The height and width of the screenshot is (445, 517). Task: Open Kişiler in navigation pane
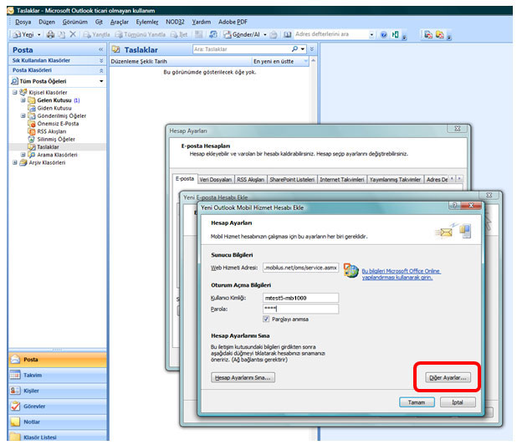point(58,391)
